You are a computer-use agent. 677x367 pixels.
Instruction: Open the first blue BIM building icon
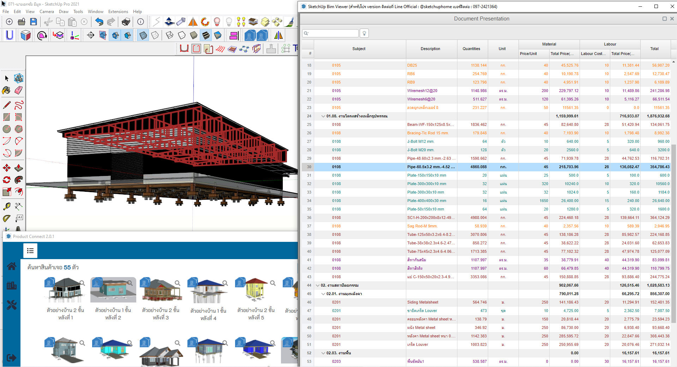tap(250, 35)
